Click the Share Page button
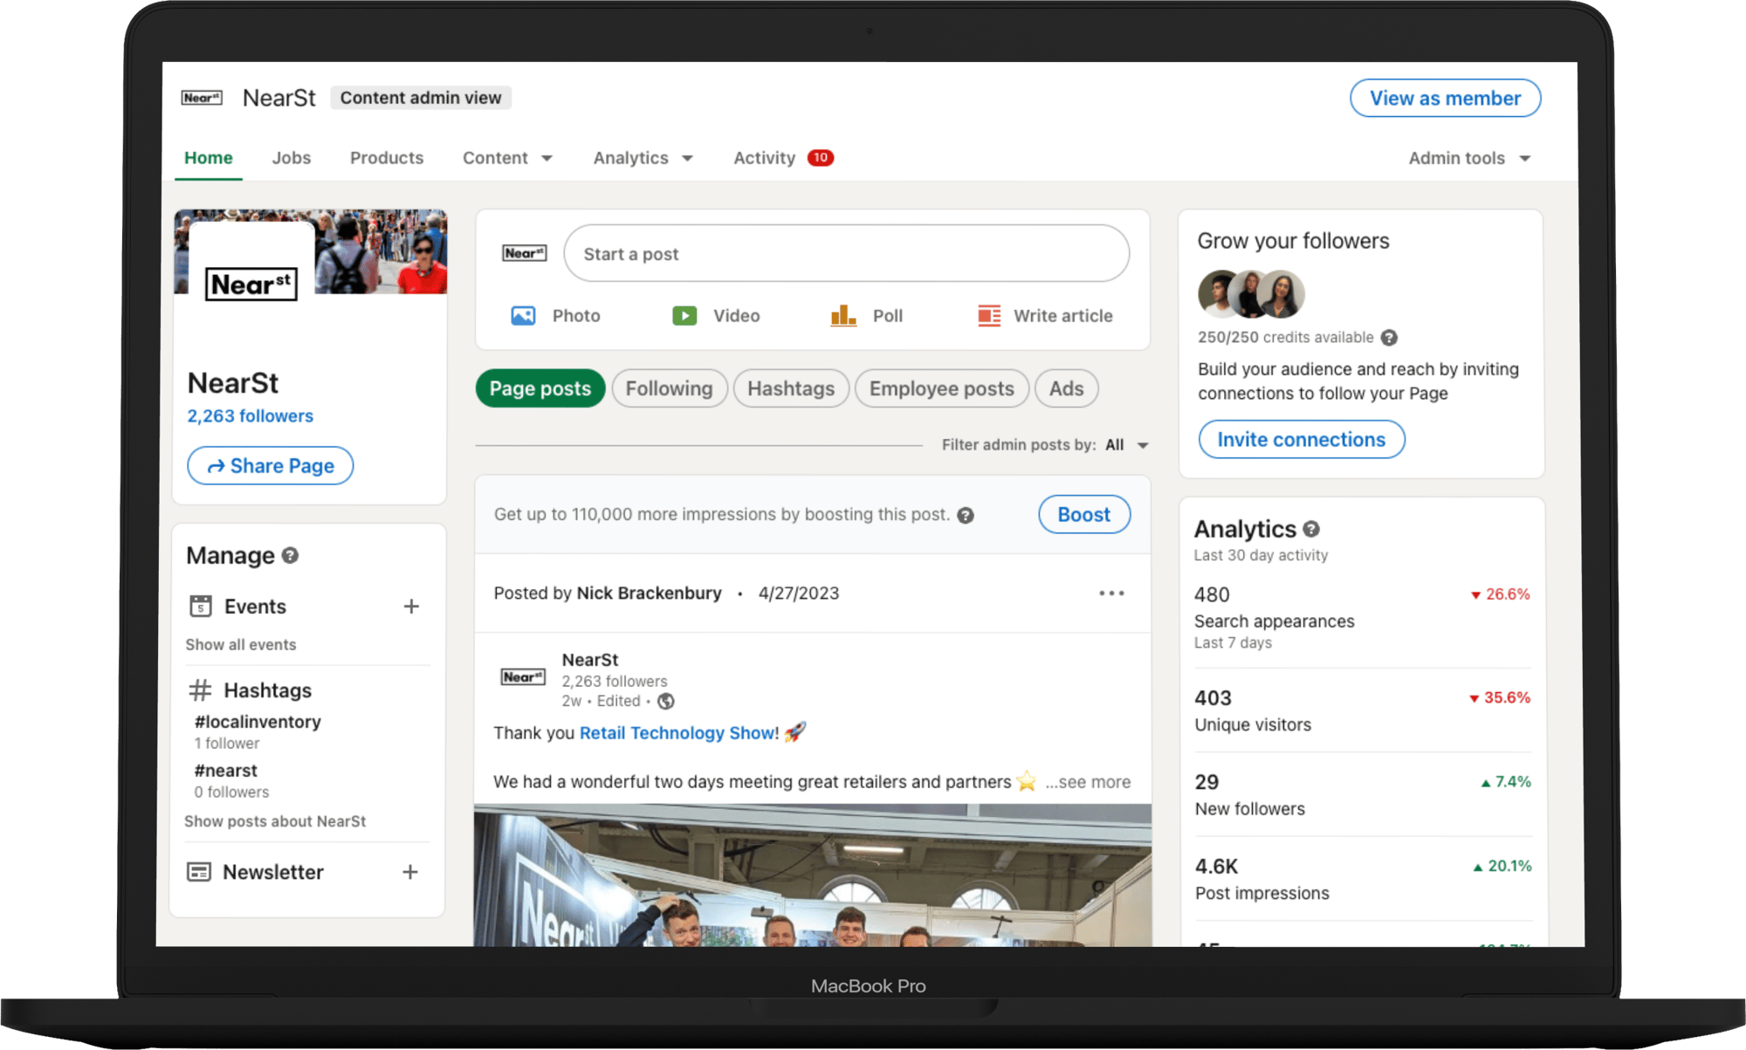Screen dimensions: 1746x1050 (271, 466)
